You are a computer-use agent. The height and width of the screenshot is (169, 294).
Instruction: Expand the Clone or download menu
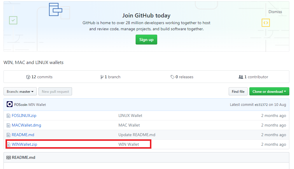coord(269,91)
